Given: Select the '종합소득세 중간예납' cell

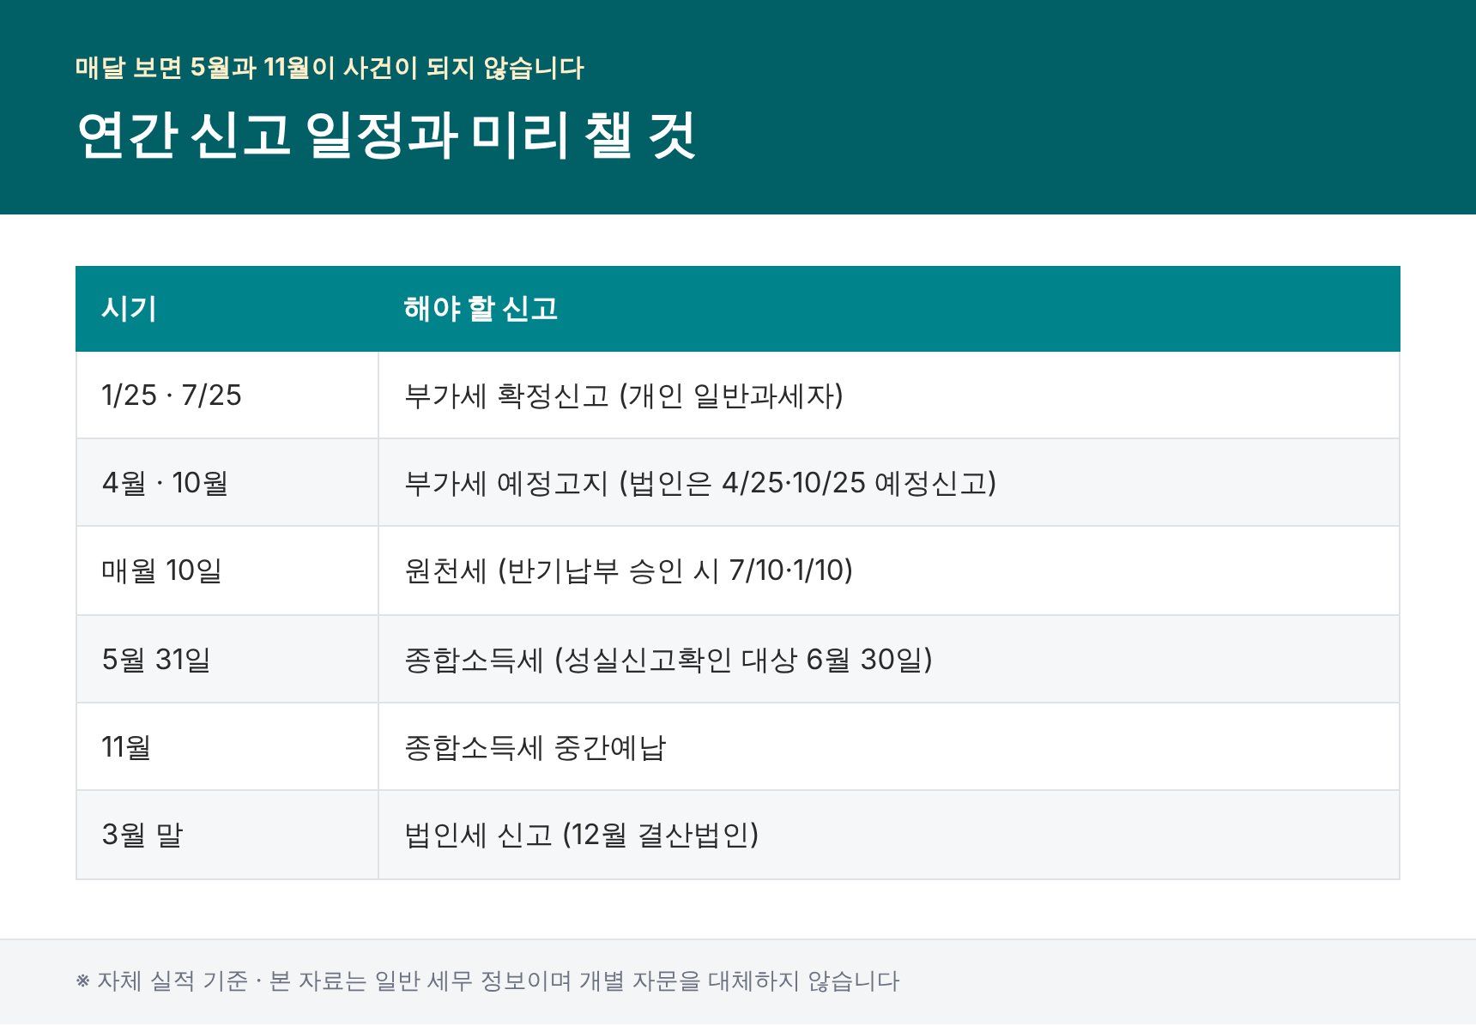Looking at the screenshot, I should pyautogui.click(x=889, y=747).
